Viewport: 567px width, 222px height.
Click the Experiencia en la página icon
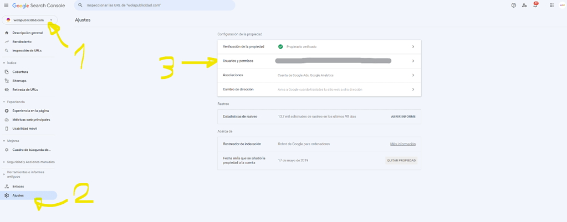pos(7,111)
